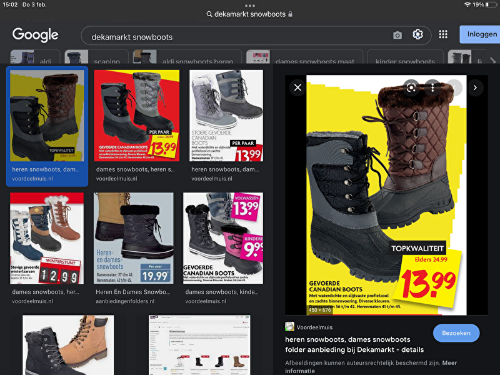Viewport: 500px width, 375px height.
Task: Click the aanbiedingenfolders.nl source text
Action: (125, 301)
